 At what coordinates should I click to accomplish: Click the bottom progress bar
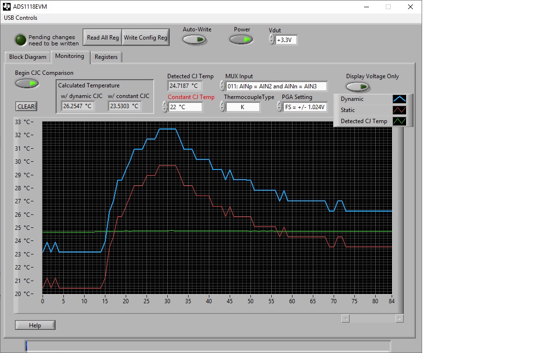(208, 346)
